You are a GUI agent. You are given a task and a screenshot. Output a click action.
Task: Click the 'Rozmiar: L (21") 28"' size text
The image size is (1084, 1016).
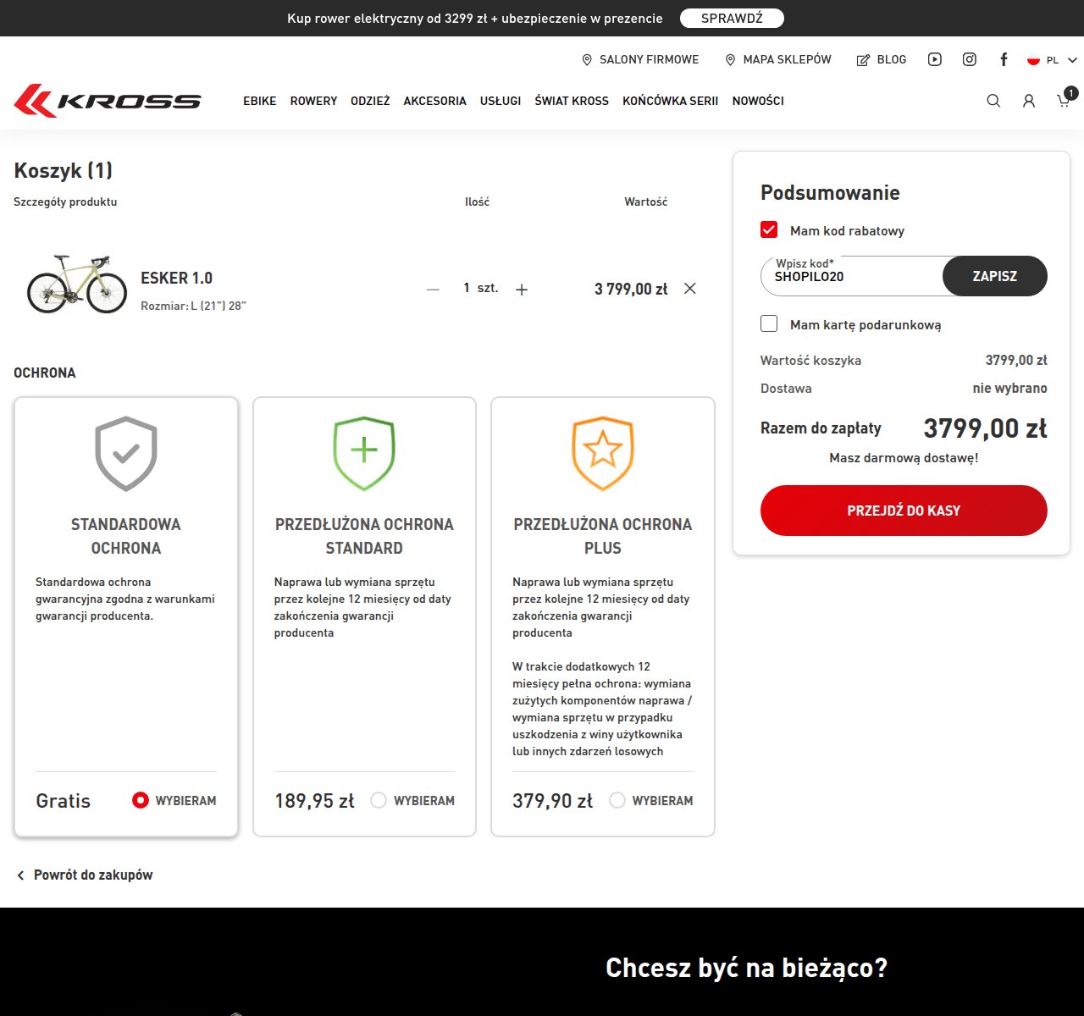coord(193,306)
